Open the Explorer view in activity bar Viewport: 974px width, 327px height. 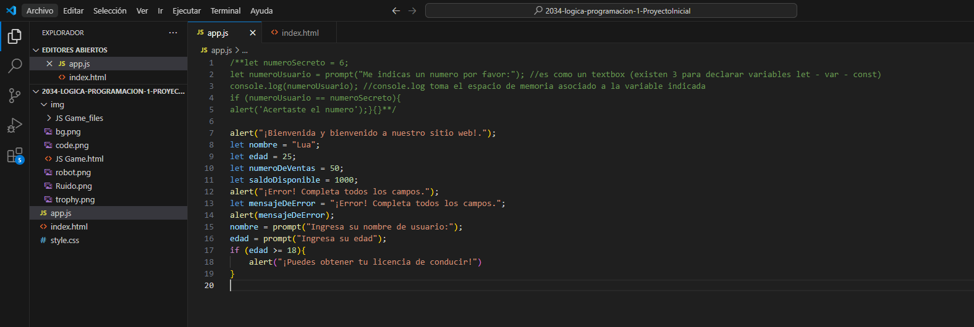pyautogui.click(x=15, y=36)
